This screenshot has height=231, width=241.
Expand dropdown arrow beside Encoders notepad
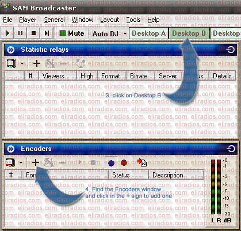tap(21, 162)
